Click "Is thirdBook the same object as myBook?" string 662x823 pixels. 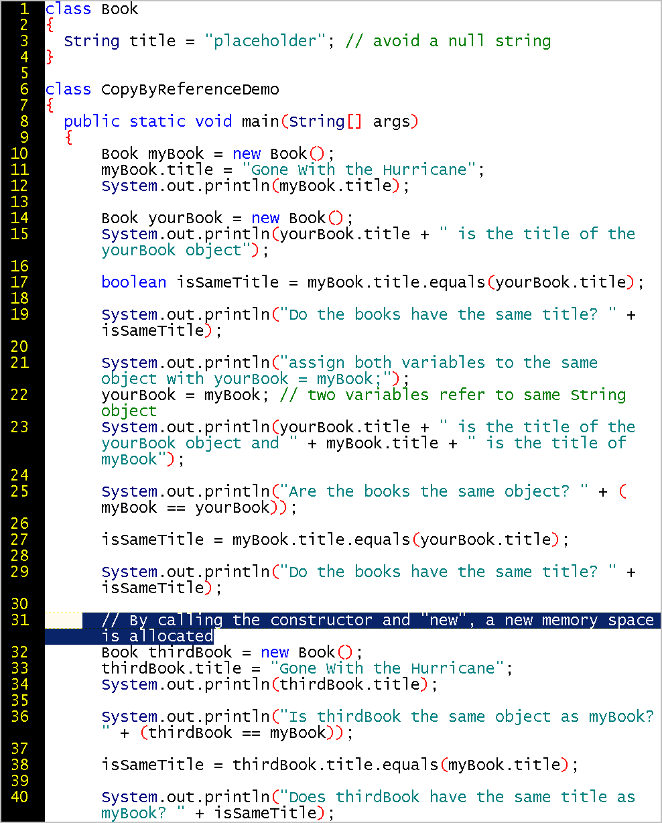[467, 717]
